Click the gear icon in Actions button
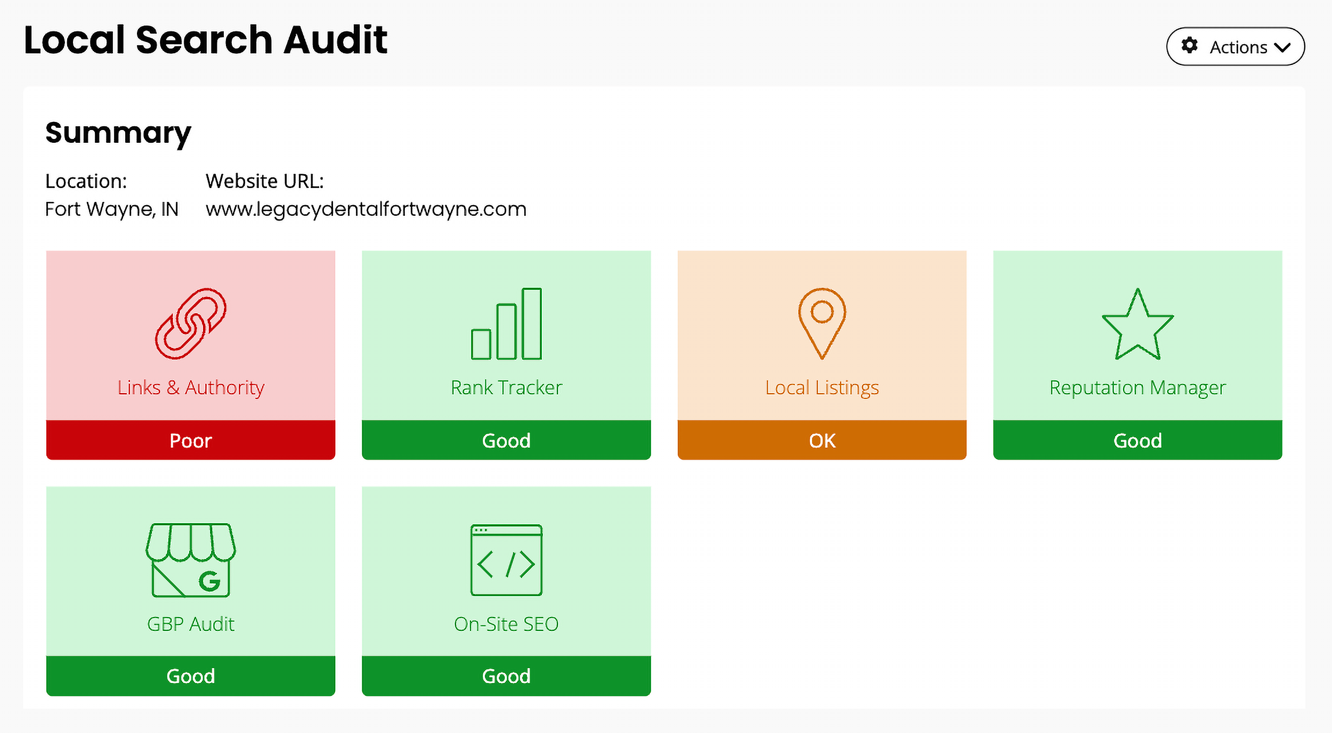Viewport: 1332px width, 733px height. (x=1190, y=46)
